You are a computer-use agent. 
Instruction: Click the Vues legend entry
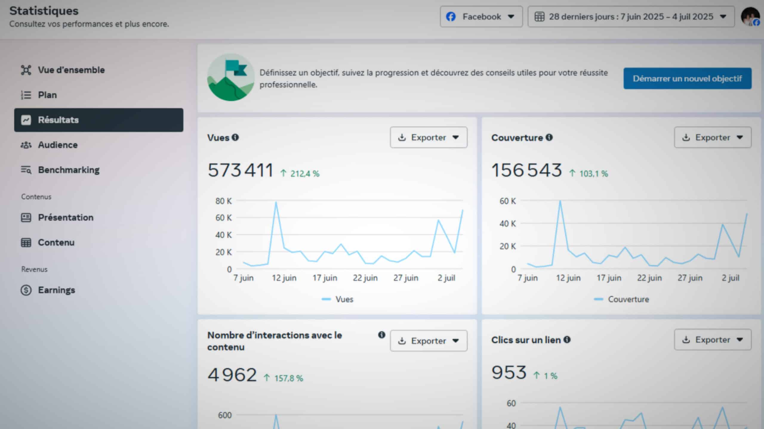tap(337, 299)
